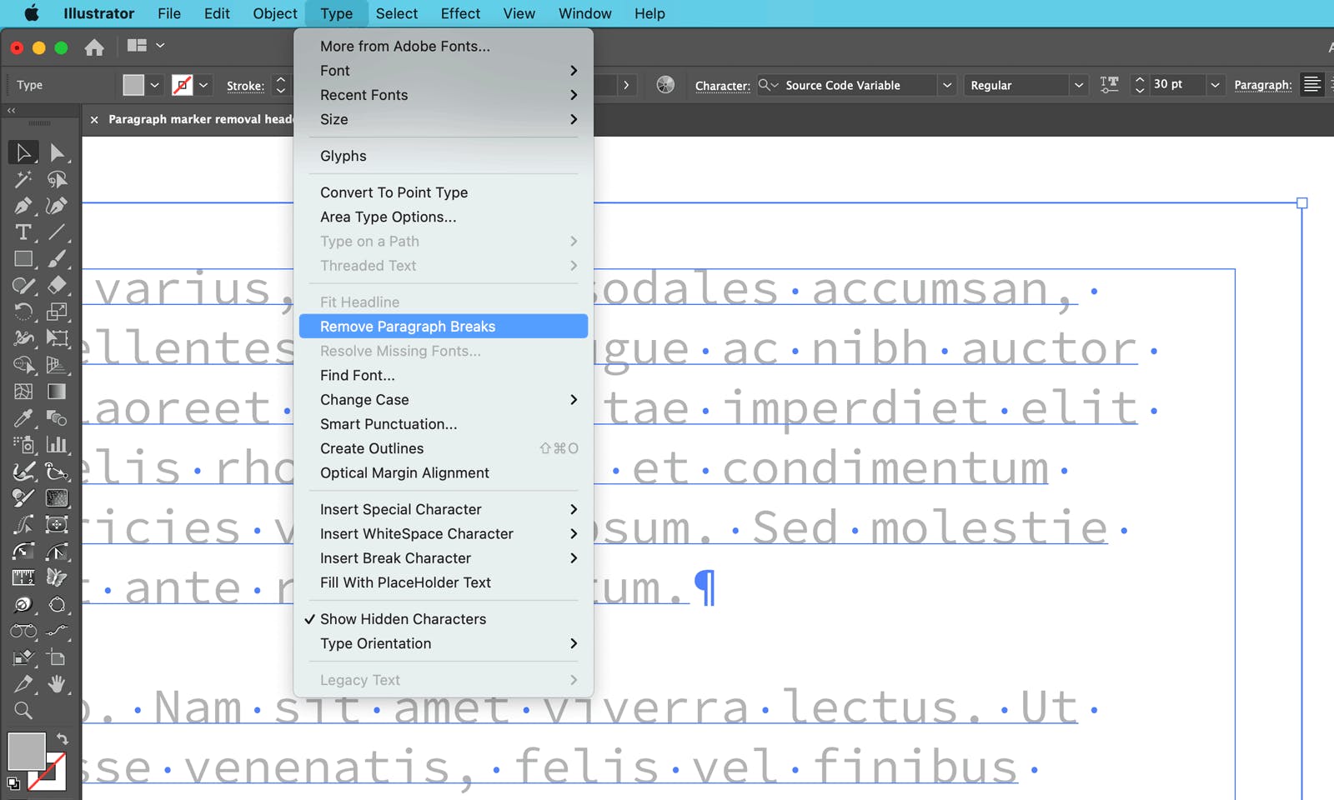Enable left paragraph alignment
Screen dimensions: 1334x800
click(x=1311, y=84)
